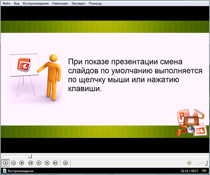Image resolution: width=210 pixels, height=175 pixels.
Task: Skip to the next file
Action: (55, 163)
